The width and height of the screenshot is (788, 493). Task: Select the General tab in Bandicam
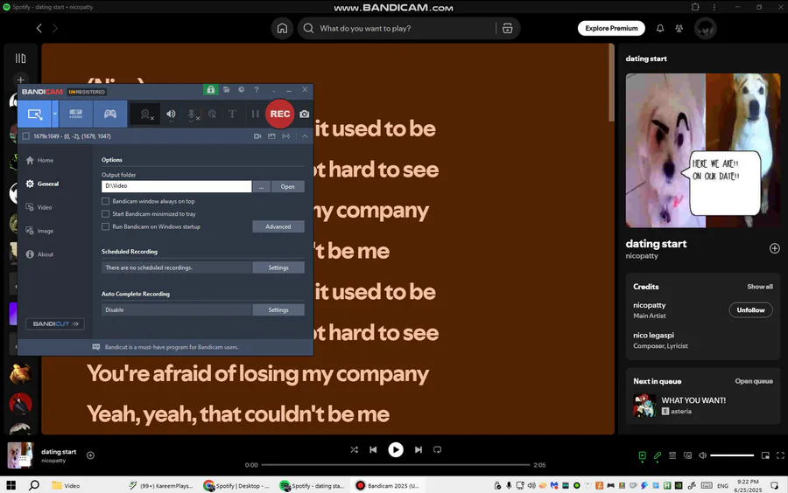coord(43,184)
